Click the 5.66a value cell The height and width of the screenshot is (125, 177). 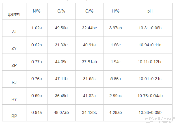[116, 79]
